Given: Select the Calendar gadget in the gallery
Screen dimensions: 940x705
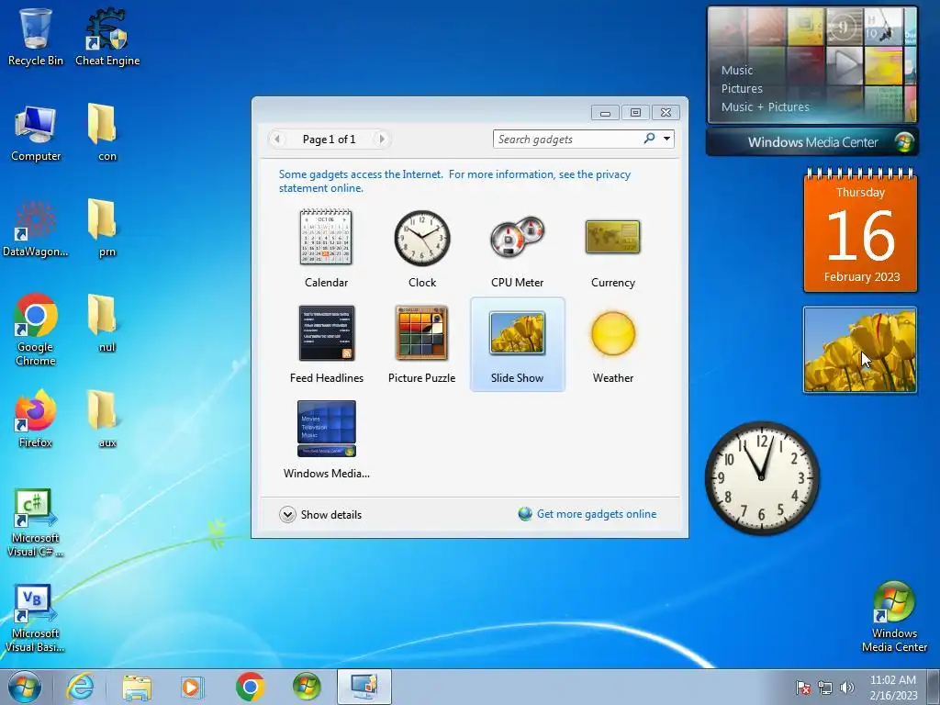Looking at the screenshot, I should 326,249.
